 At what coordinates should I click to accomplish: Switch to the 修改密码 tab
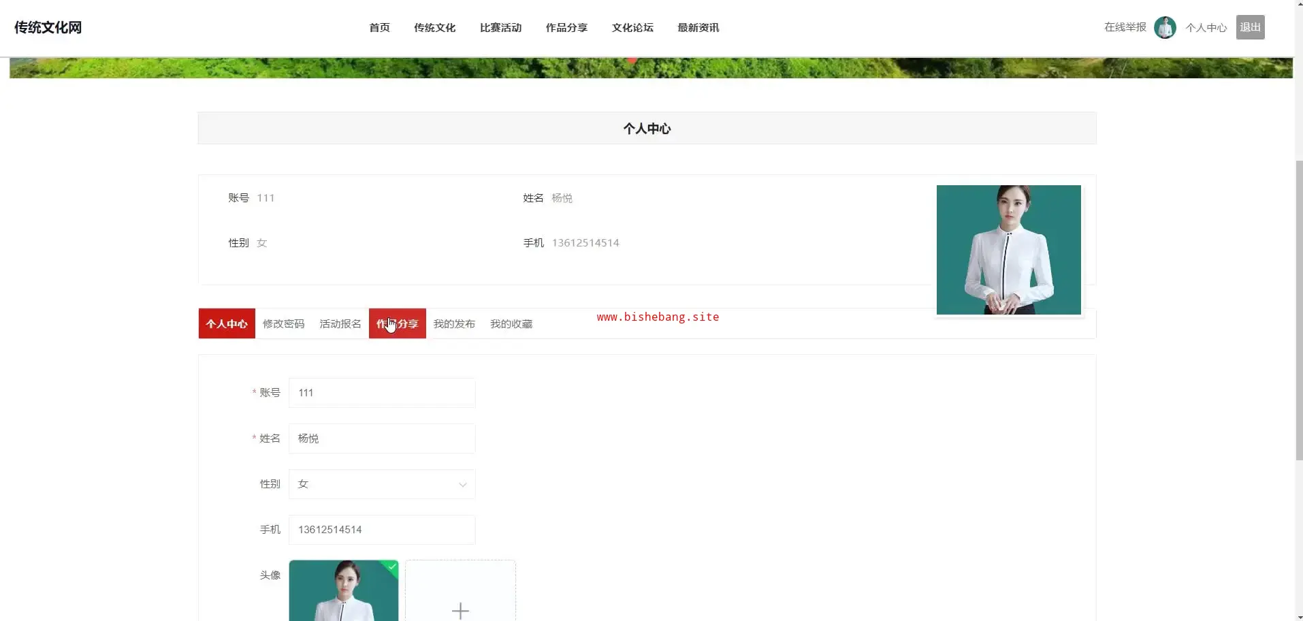point(283,323)
